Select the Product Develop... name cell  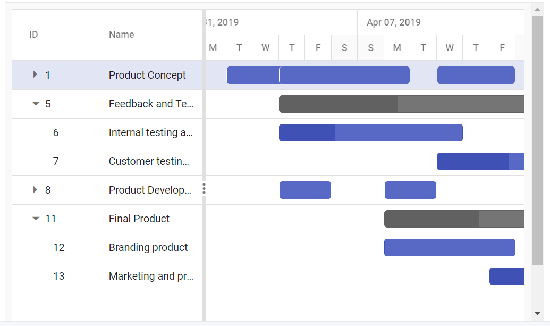pyautogui.click(x=150, y=190)
